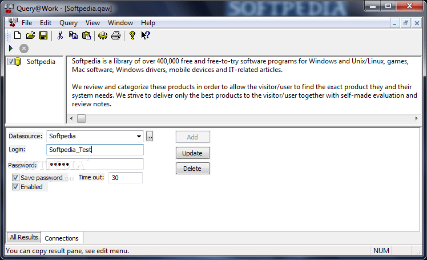The width and height of the screenshot is (427, 260).
Task: Click the Add button
Action: click(x=193, y=137)
